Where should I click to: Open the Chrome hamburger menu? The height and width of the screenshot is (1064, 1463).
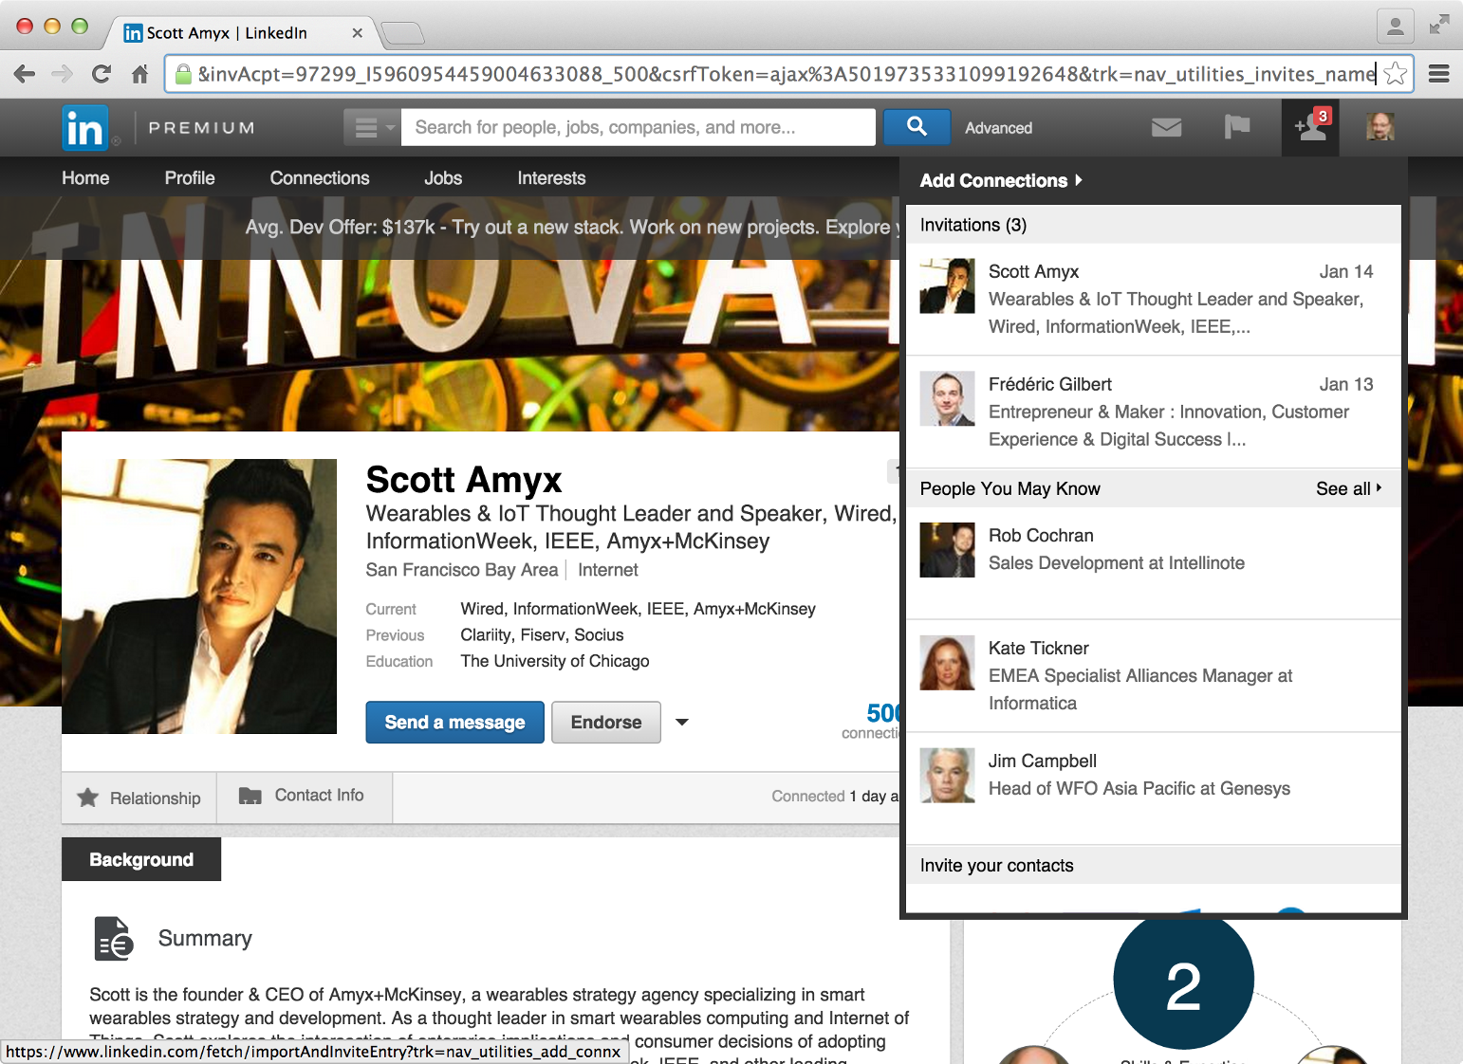pos(1439,74)
